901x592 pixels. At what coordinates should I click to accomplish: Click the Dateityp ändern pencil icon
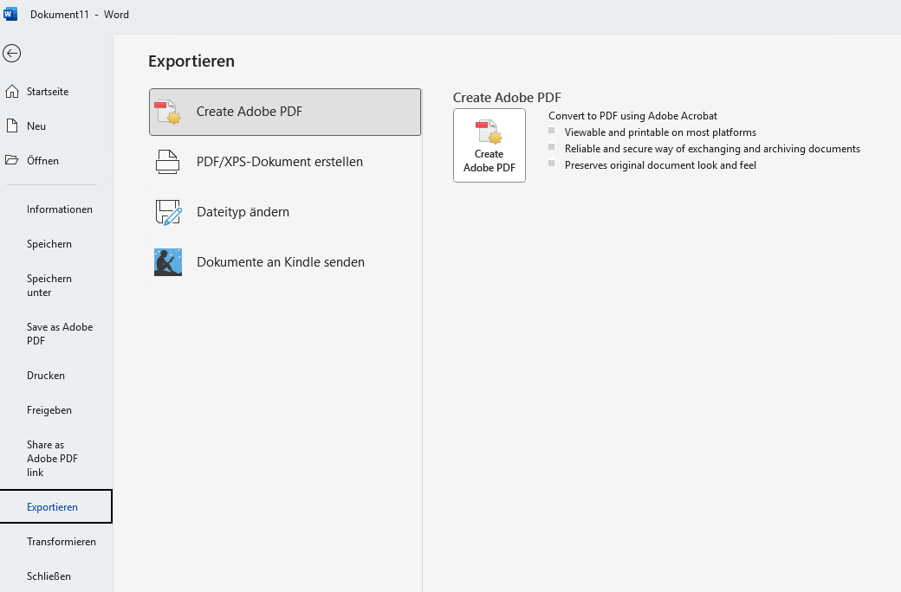(167, 212)
